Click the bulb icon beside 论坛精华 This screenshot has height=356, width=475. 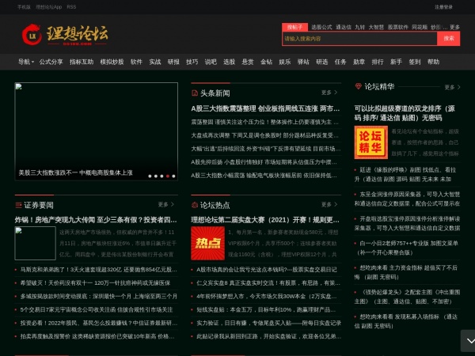tap(358, 87)
